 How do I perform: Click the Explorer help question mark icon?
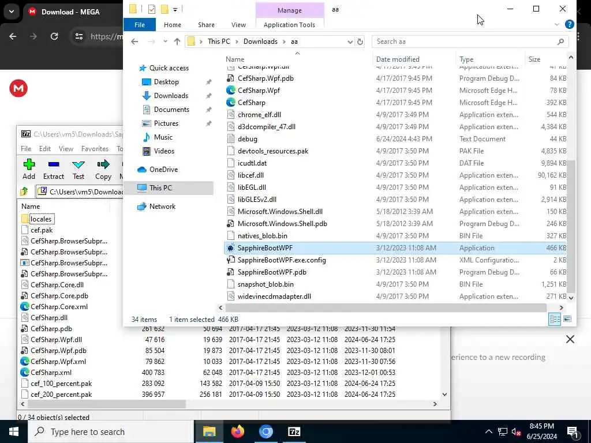click(x=569, y=24)
